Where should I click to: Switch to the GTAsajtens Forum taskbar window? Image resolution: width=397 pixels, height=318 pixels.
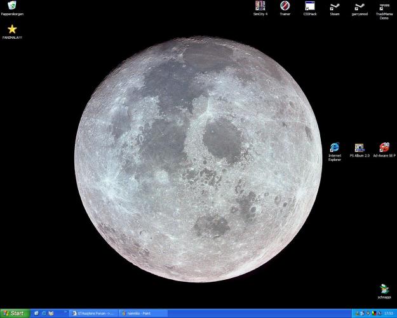point(93,313)
